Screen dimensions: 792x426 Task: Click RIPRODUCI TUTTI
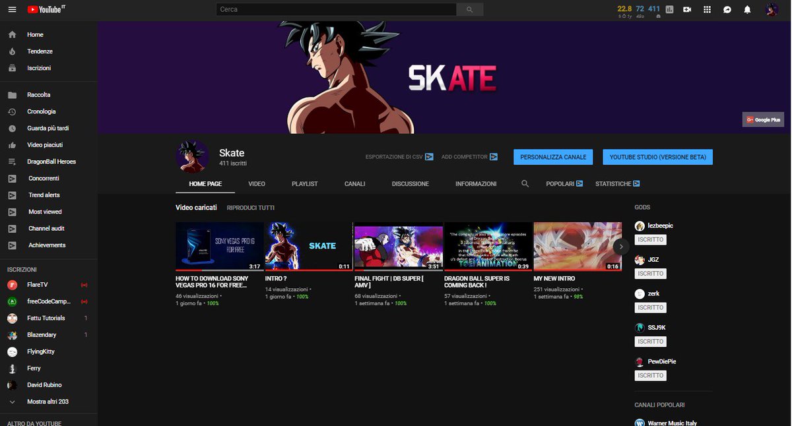(x=251, y=208)
